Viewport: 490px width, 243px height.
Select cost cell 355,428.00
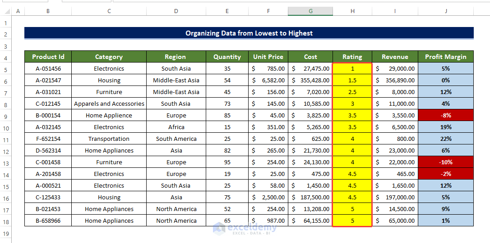click(x=310, y=80)
